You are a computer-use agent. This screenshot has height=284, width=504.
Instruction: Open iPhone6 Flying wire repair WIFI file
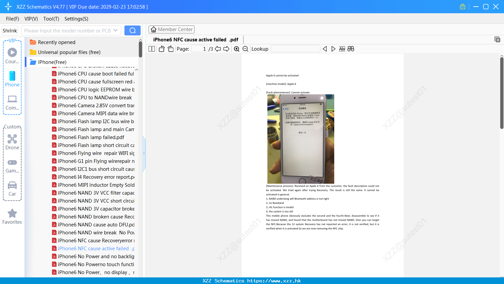click(93, 153)
